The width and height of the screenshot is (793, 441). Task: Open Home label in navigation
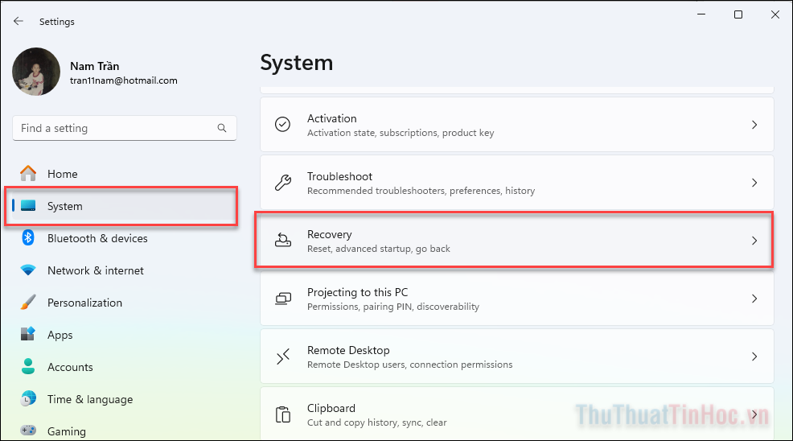coord(63,174)
